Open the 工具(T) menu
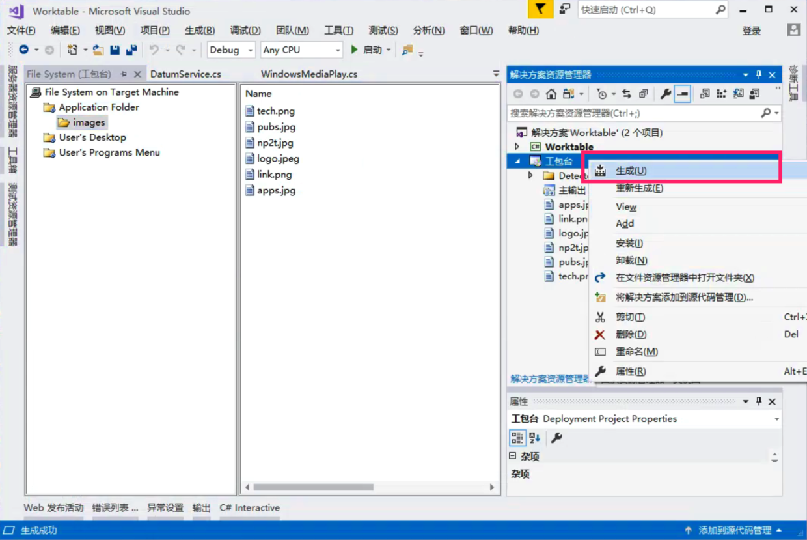 click(x=338, y=30)
